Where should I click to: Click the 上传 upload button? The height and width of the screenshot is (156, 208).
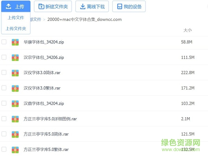(x=16, y=6)
